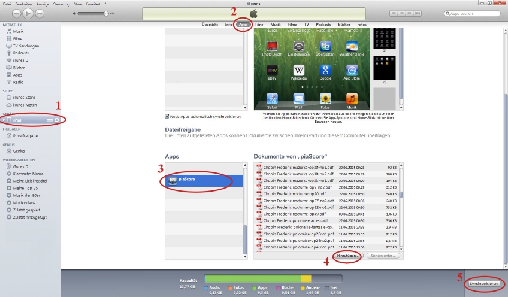Click the Photo Booth app icon
Screen dimensions: 508x297
click(272, 46)
